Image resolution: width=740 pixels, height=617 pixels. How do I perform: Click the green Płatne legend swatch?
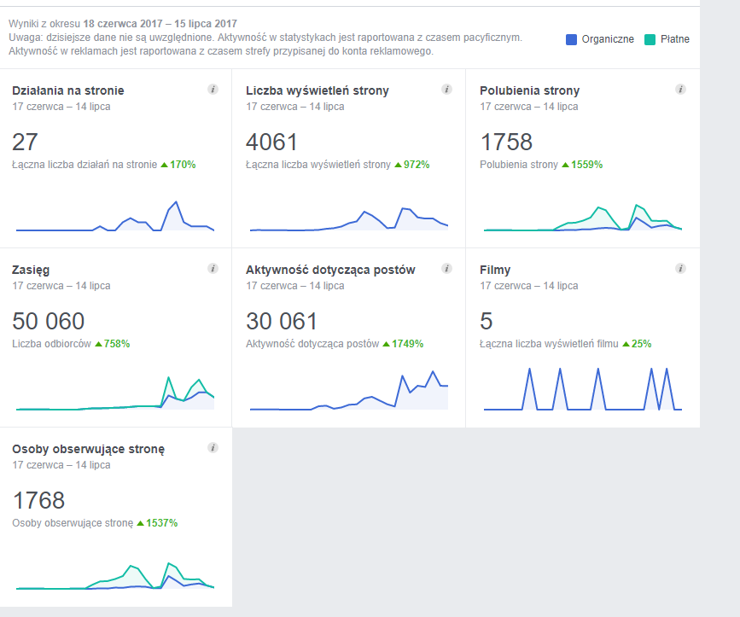(x=650, y=39)
